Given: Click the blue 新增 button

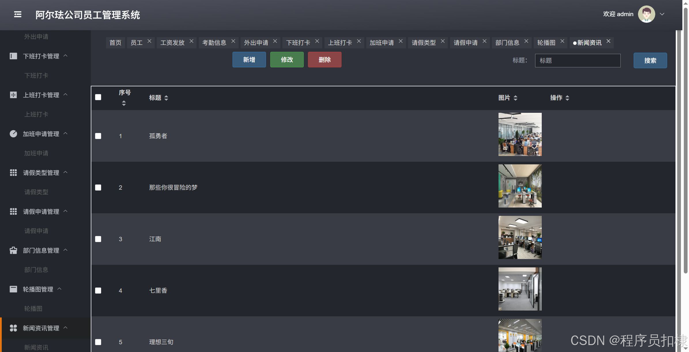Looking at the screenshot, I should pyautogui.click(x=249, y=60).
